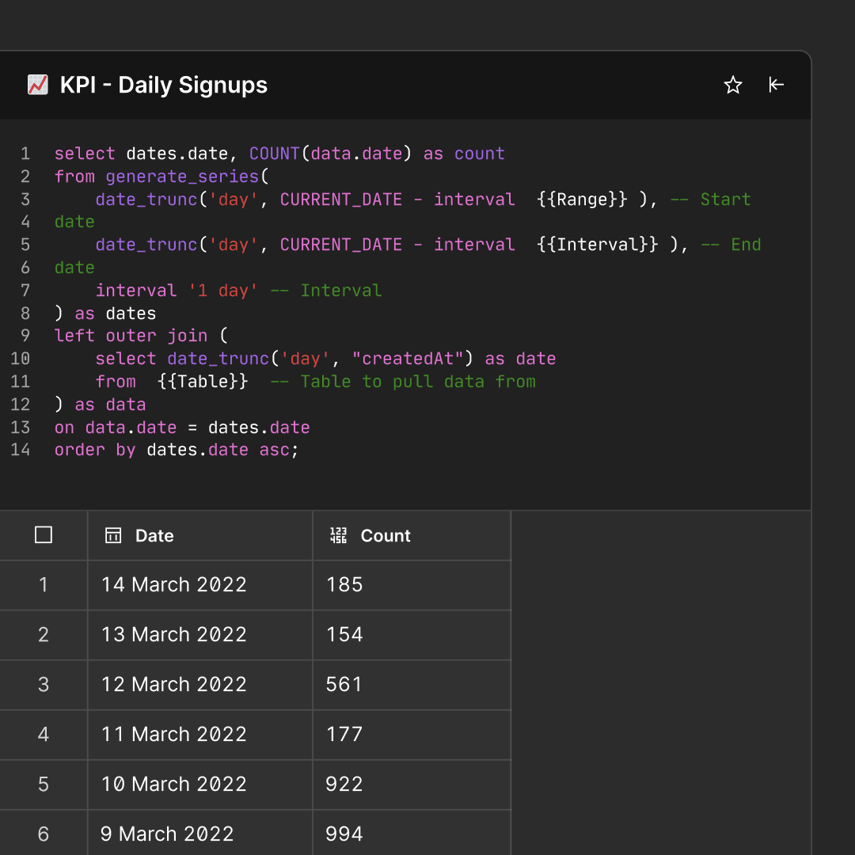Click the number icon in Count header
The height and width of the screenshot is (855, 855).
[x=338, y=535]
